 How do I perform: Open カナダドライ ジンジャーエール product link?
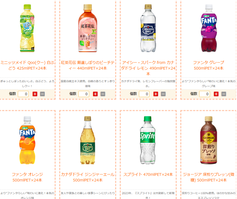tap(88, 177)
